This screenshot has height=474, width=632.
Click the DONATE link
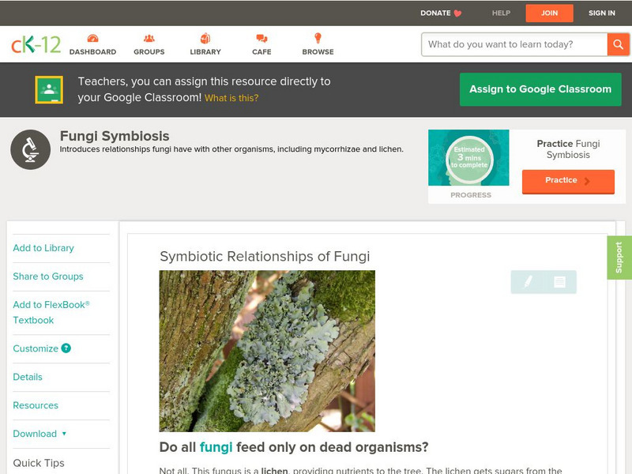click(435, 13)
